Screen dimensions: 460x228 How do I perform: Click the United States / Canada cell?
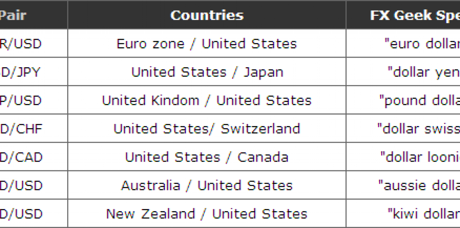pos(207,157)
